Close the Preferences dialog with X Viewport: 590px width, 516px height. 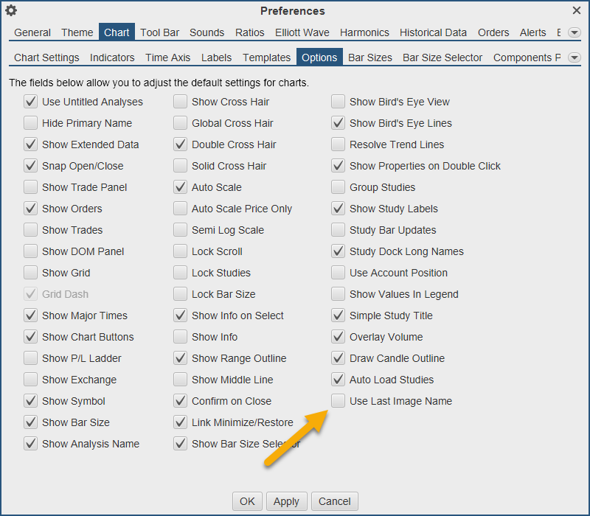click(x=577, y=10)
